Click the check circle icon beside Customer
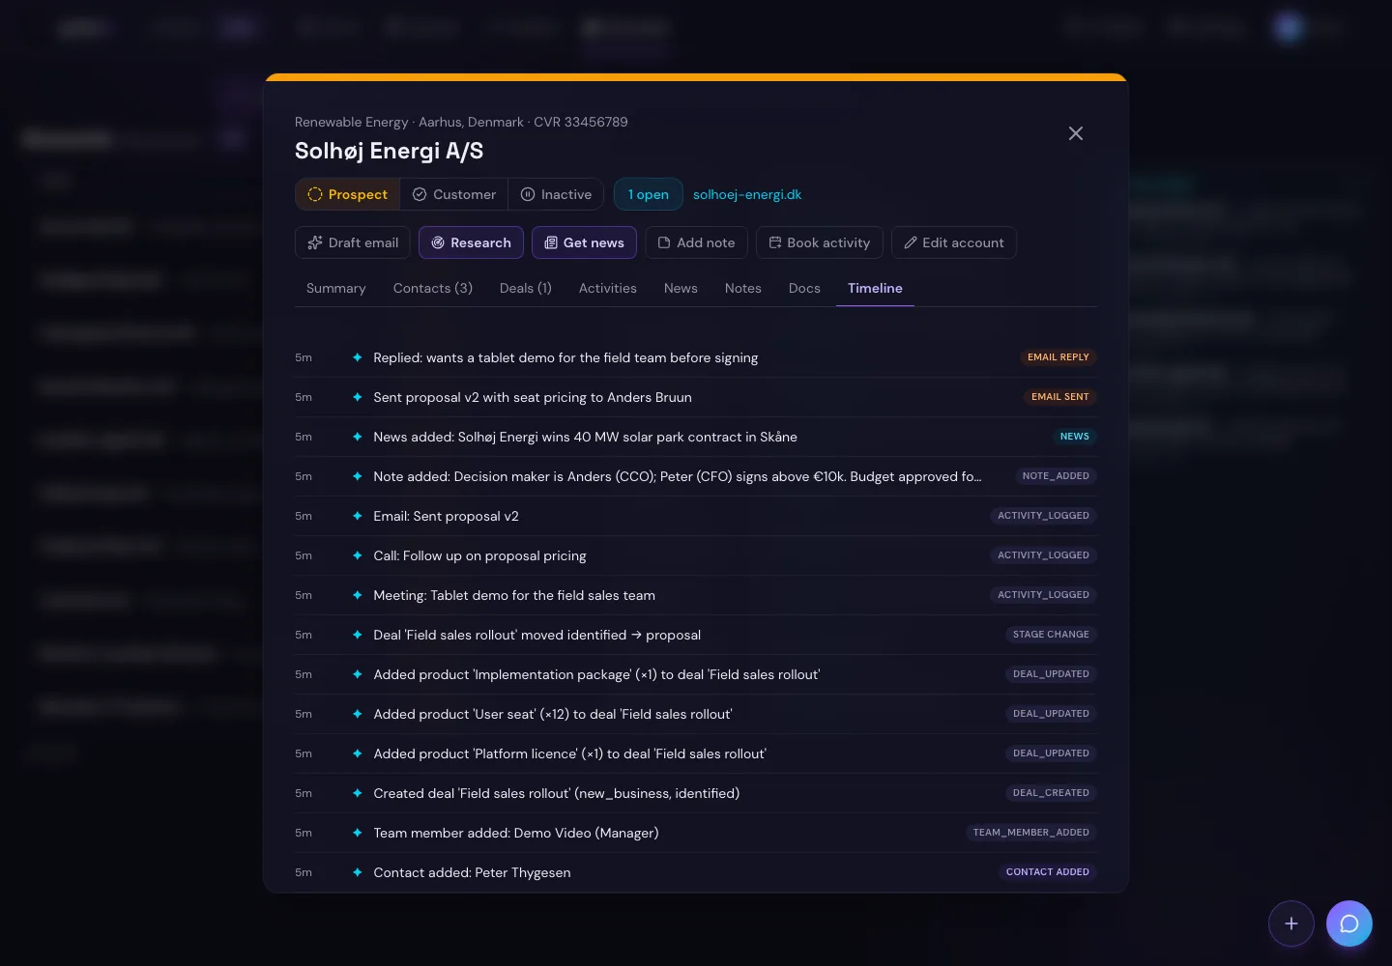 click(x=420, y=194)
